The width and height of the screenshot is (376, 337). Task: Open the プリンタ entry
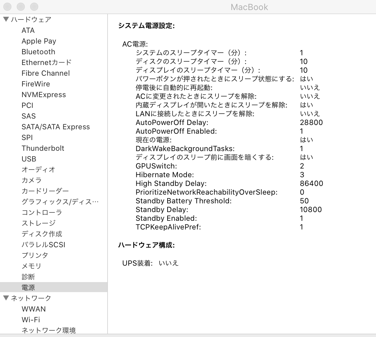click(x=35, y=255)
